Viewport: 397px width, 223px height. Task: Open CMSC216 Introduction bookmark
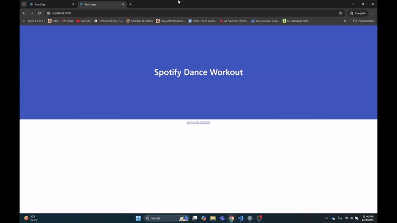[170, 21]
